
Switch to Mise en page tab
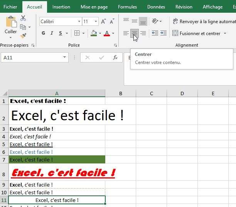click(94, 7)
